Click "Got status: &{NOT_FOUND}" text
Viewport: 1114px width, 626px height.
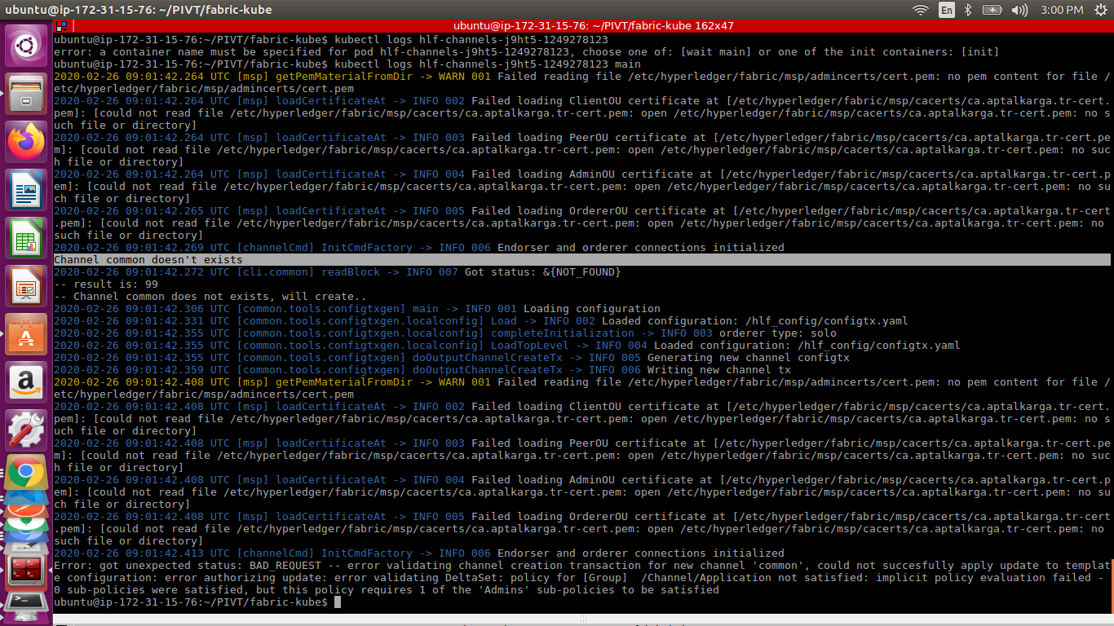pos(543,271)
